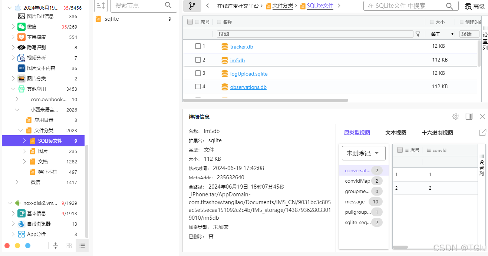Collapse the 其他应用 tree node
The width and height of the screenshot is (488, 256).
click(13, 89)
